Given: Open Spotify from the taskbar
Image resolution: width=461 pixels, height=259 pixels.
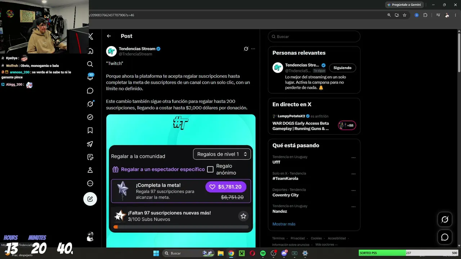Looking at the screenshot, I should [263, 253].
